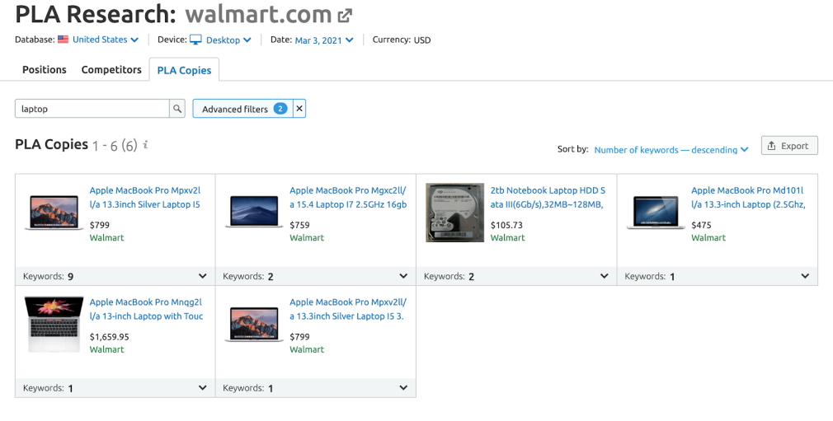Clear advanced filters with X icon
This screenshot has width=833, height=421.
pos(299,109)
